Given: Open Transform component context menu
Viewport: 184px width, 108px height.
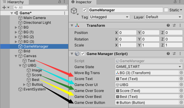Looking at the screenshot, I should click(180, 25).
